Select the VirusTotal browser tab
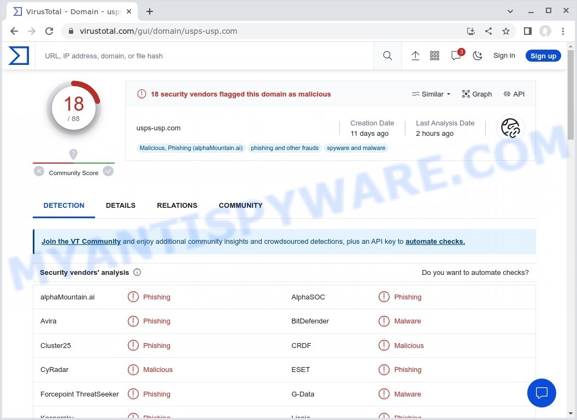Image resolution: width=577 pixels, height=420 pixels. [x=72, y=11]
